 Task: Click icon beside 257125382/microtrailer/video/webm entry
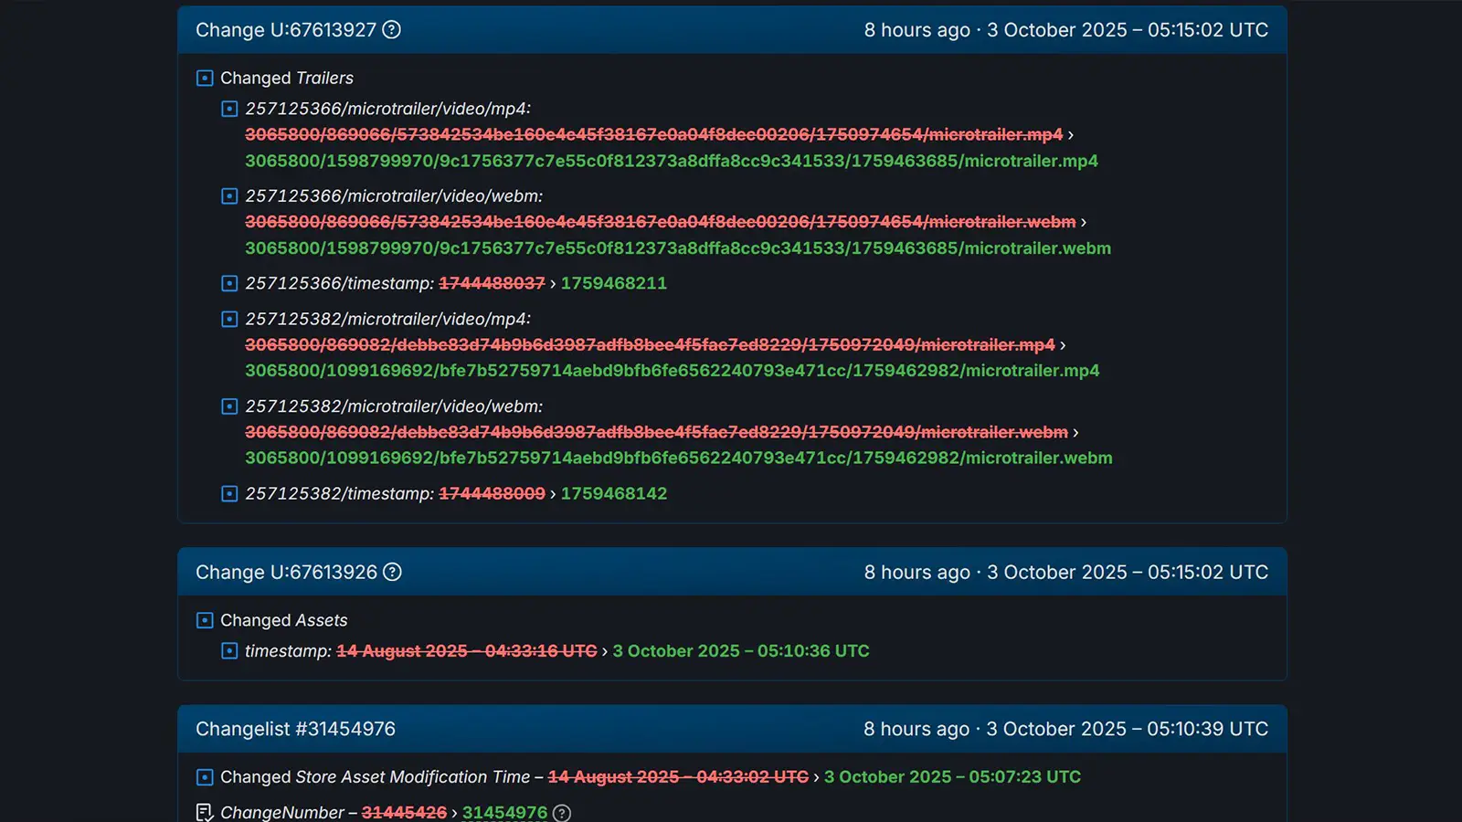229,406
